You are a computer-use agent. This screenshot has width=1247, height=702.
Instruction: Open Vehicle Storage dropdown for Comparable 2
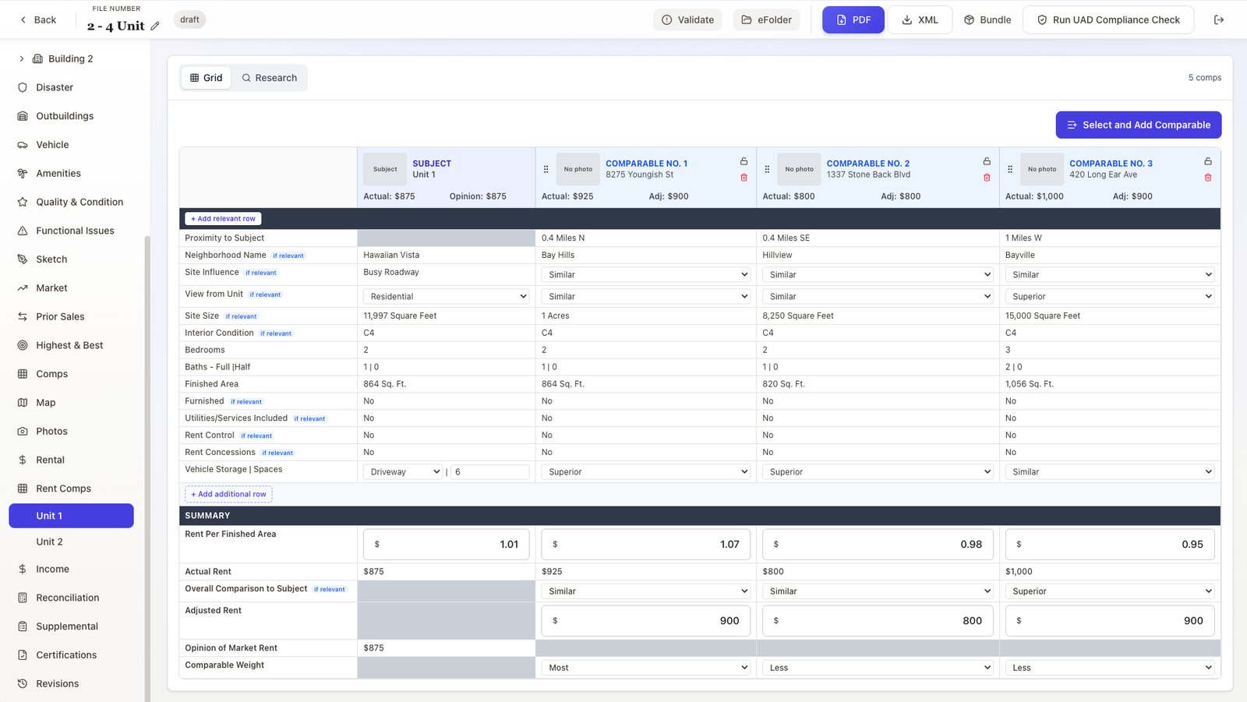point(878,472)
